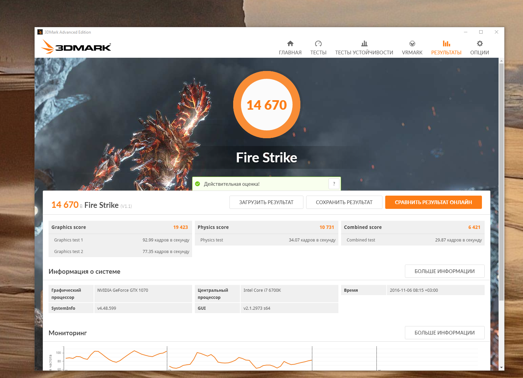Click the 3DMark app icon in title bar

click(40, 32)
